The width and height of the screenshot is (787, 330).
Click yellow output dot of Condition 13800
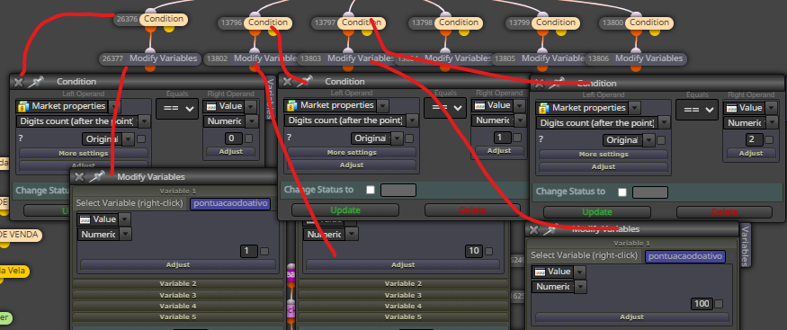655,31
